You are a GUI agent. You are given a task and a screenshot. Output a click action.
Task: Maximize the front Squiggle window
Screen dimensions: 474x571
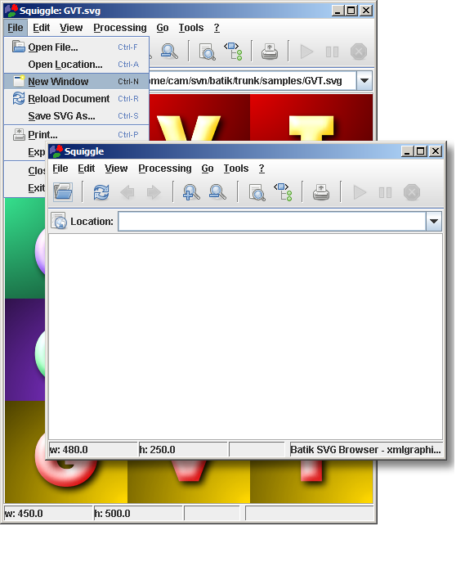[421, 151]
